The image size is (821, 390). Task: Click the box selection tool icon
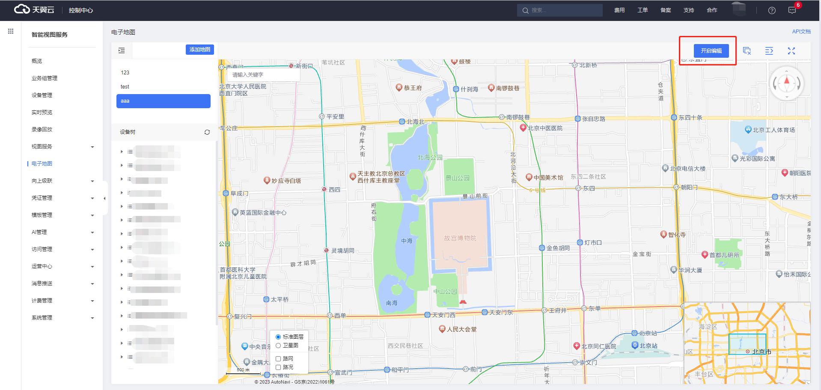coord(747,51)
